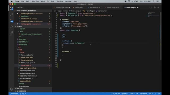Click the Open Changes icon in editor toolbar
This screenshot has width=170, height=95.
pos(151,8)
